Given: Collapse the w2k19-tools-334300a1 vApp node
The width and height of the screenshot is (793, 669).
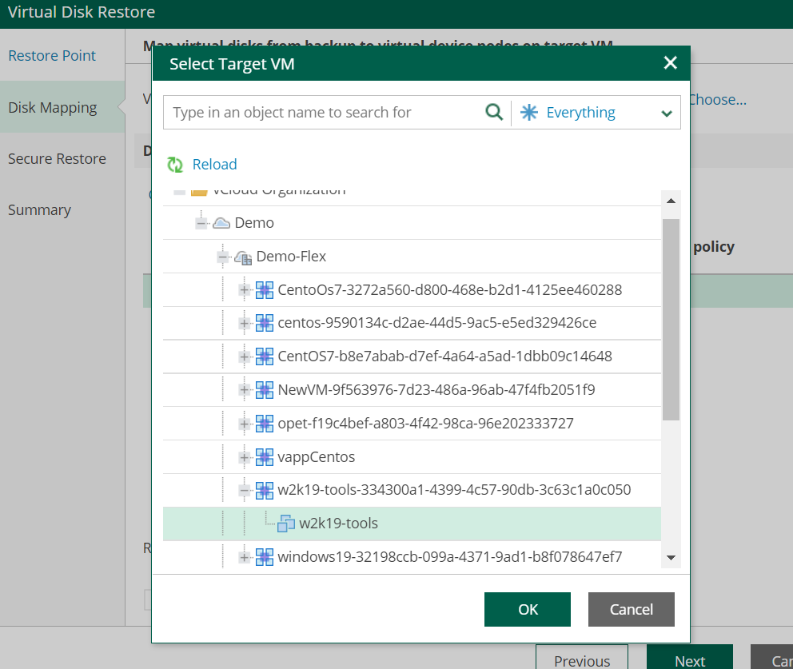Looking at the screenshot, I should 245,490.
